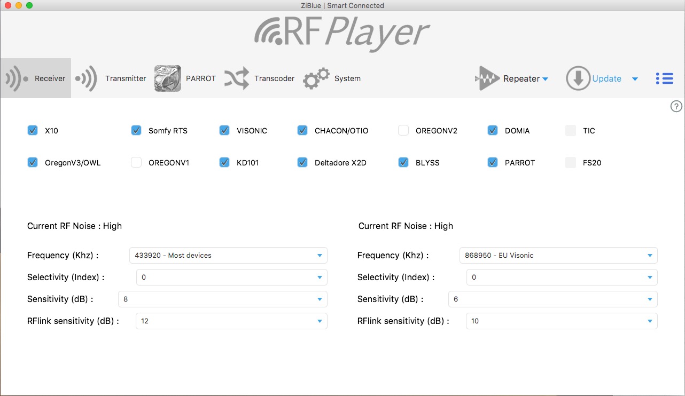Uncheck the KD101 checkbox
Viewport: 685px width, 396px height.
point(224,162)
